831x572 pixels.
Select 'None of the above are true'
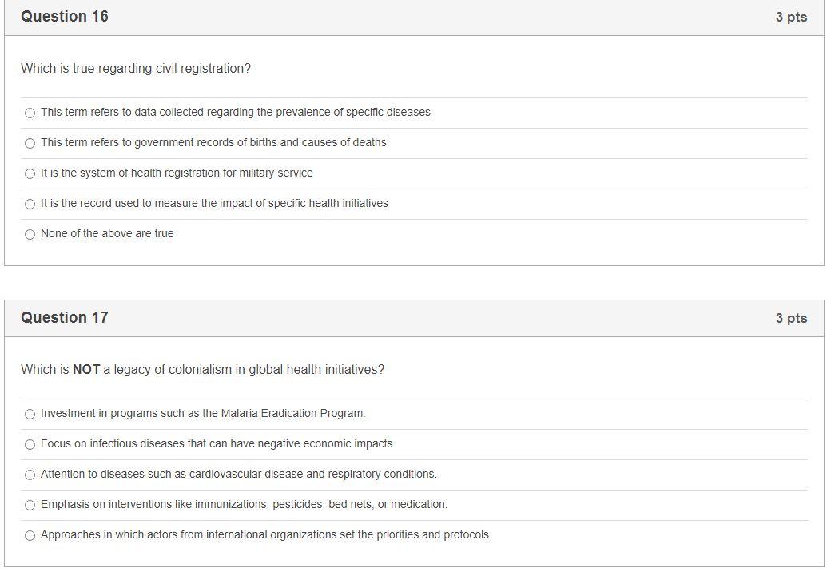point(30,235)
